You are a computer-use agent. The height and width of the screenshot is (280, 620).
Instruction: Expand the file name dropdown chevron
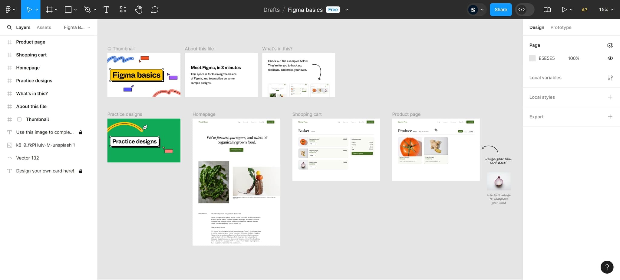[347, 10]
